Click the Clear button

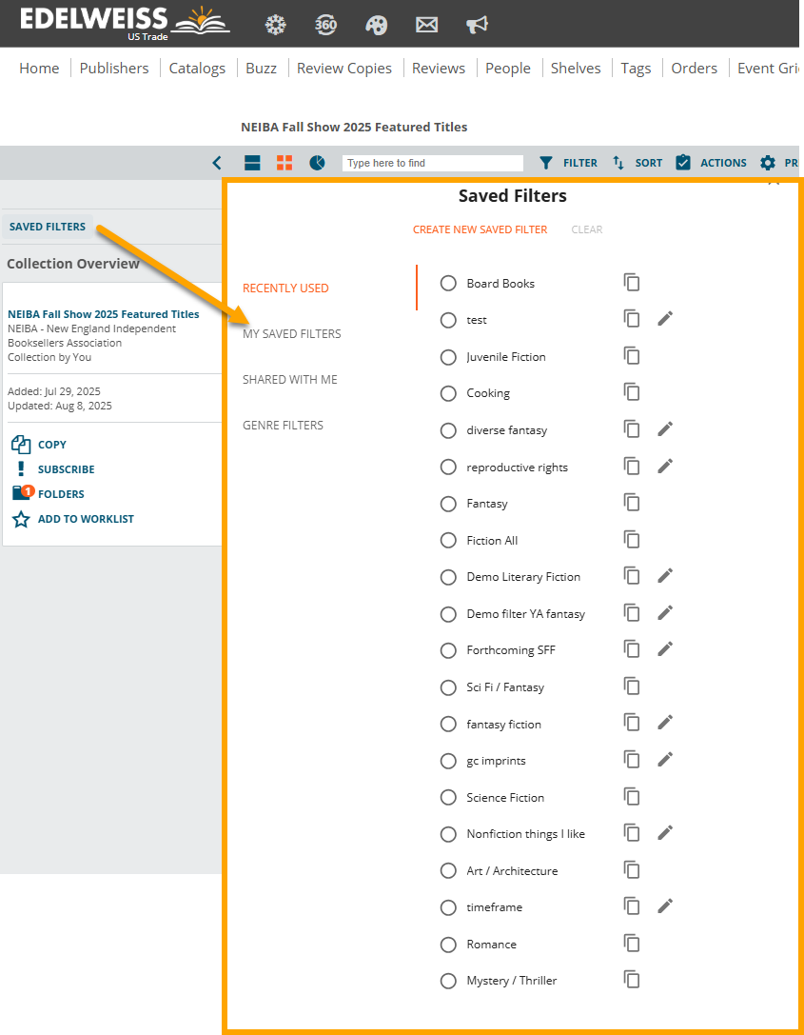pyautogui.click(x=587, y=229)
